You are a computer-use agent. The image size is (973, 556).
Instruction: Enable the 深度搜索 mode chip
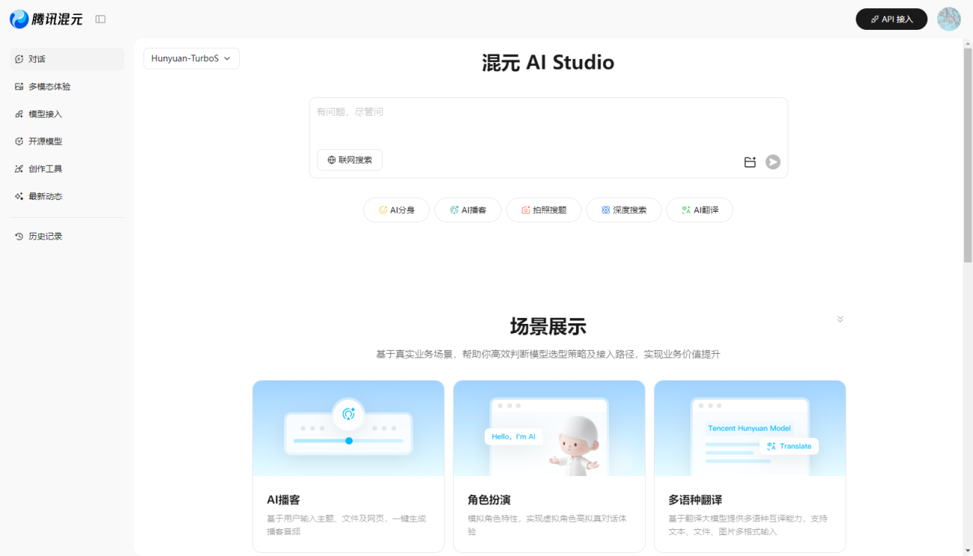tap(623, 210)
